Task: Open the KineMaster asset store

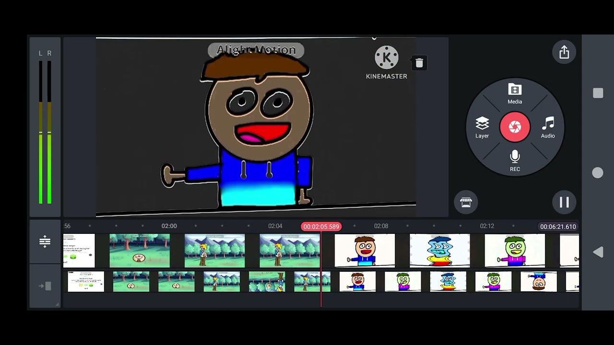Action: click(466, 202)
